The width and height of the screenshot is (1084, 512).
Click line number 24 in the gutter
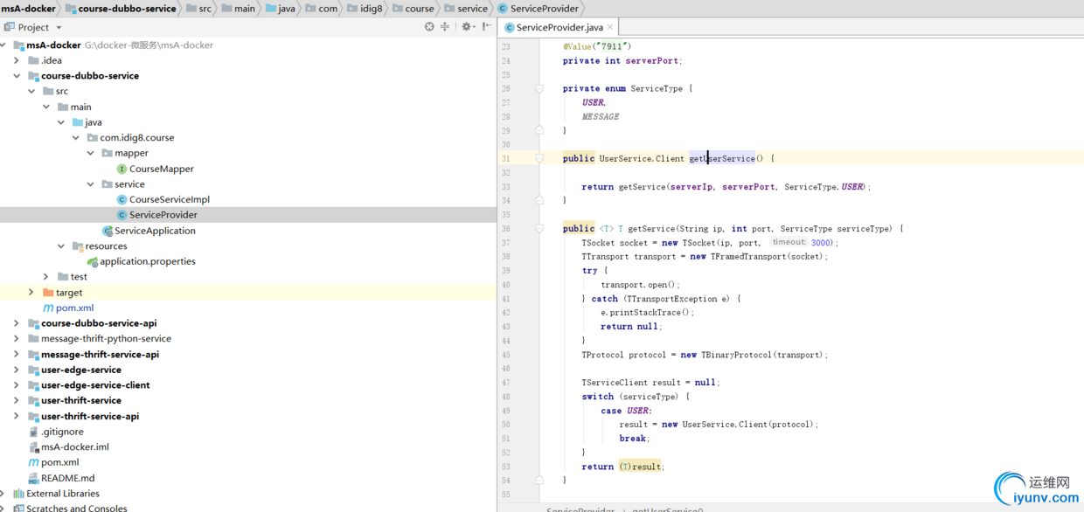(506, 61)
